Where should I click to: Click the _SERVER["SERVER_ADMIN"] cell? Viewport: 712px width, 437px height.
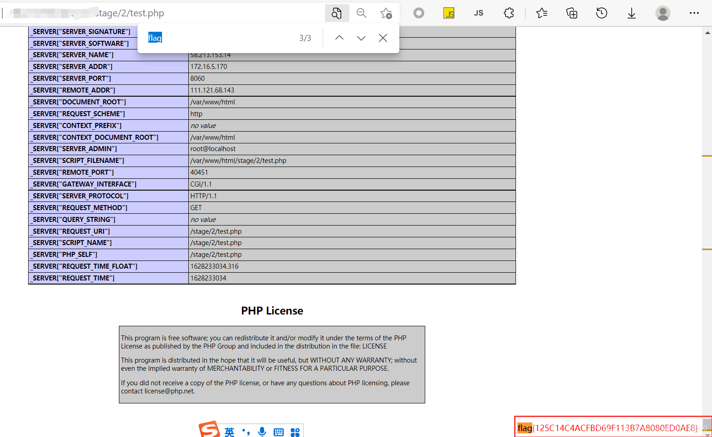108,149
